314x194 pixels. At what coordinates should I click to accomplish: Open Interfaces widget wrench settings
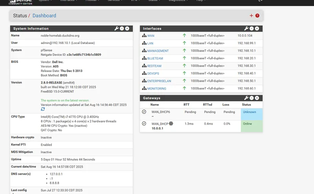point(246,28)
